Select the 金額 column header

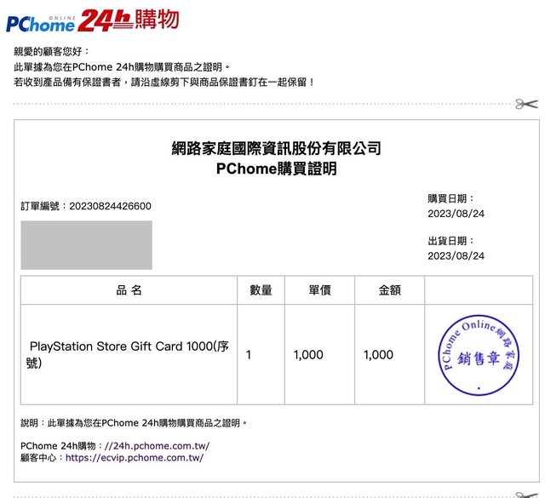(x=389, y=290)
